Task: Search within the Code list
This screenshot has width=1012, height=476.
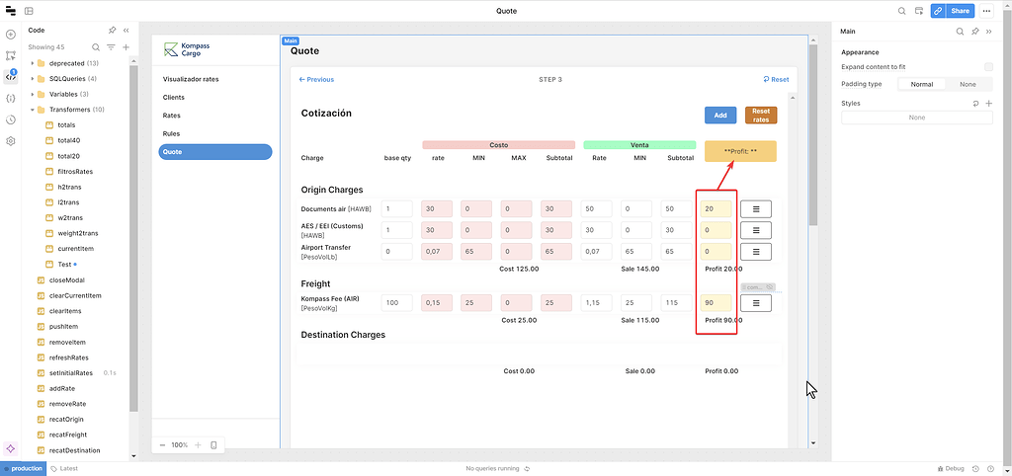Action: tap(96, 47)
